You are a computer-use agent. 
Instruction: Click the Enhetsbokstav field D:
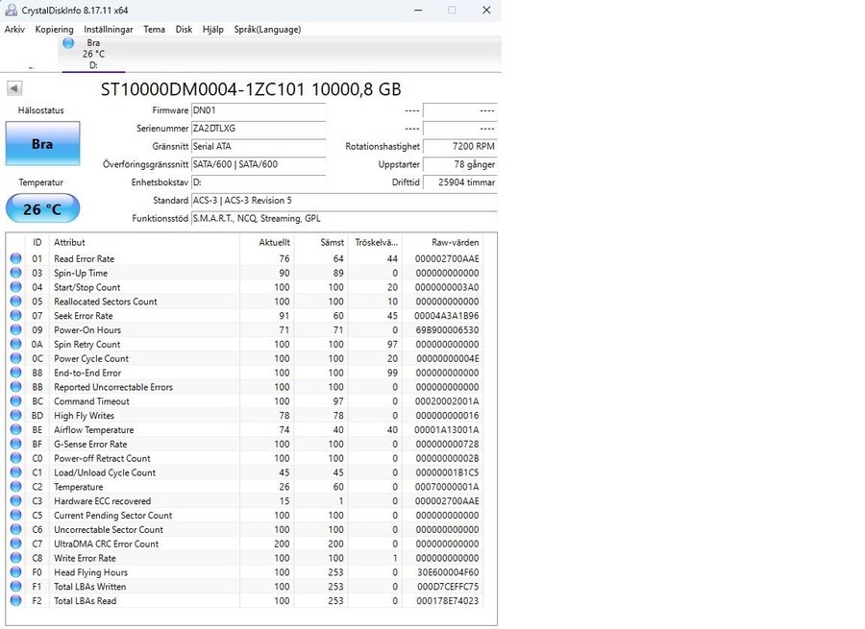pos(259,182)
